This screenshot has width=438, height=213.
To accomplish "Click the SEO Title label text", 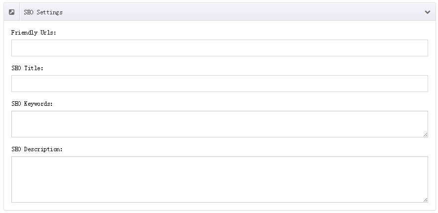I will (x=27, y=68).
